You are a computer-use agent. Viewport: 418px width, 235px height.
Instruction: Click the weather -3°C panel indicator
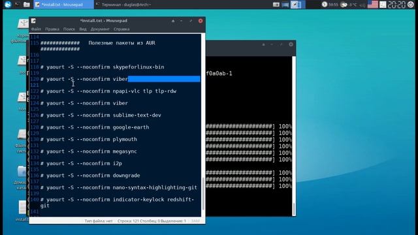tap(349, 5)
